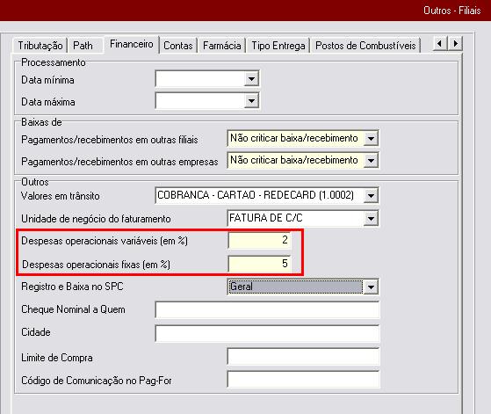Open the Data máxima date dropdown arrow
The width and height of the screenshot is (491, 414).
click(x=251, y=101)
